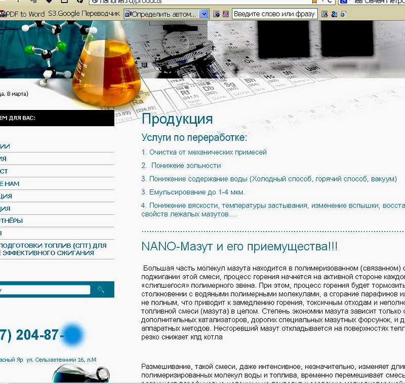Open translator settings gear icon

click(343, 14)
